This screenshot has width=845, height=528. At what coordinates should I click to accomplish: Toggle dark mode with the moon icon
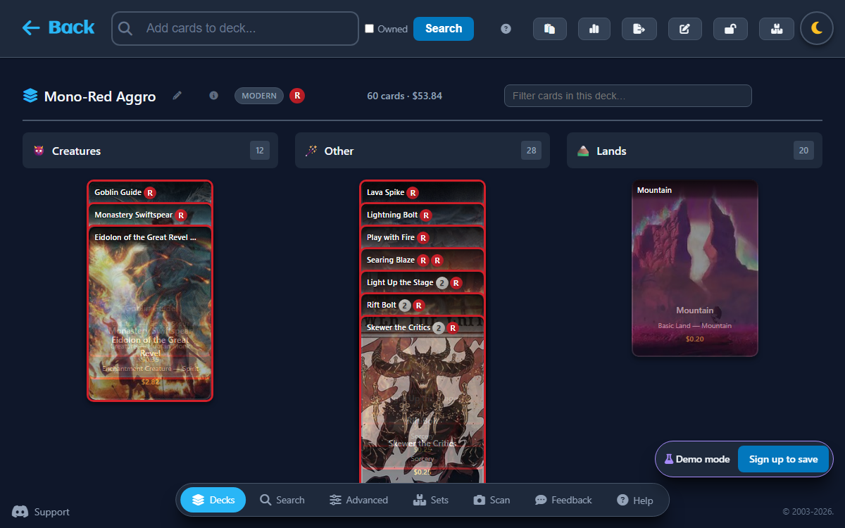tap(817, 28)
